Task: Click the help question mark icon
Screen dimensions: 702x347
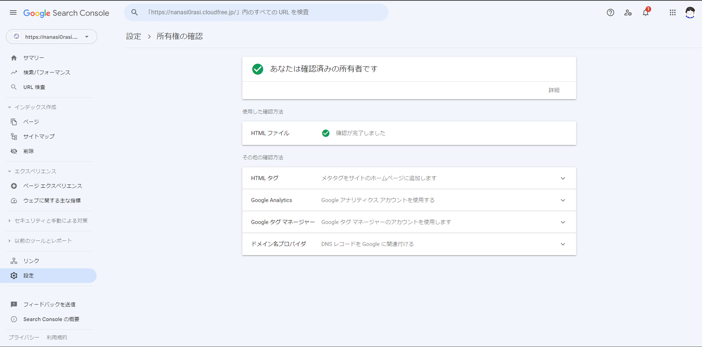Action: coord(610,13)
